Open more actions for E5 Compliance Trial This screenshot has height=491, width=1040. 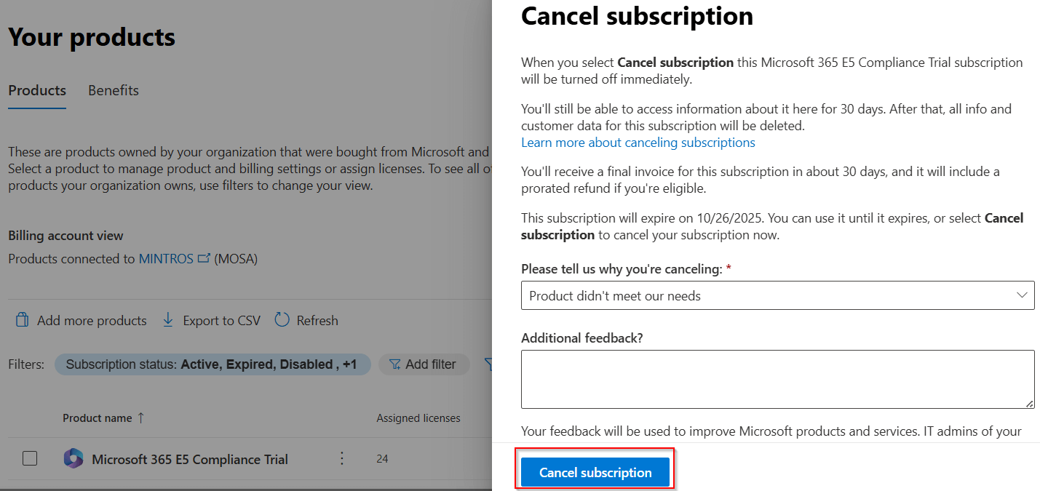coord(341,459)
